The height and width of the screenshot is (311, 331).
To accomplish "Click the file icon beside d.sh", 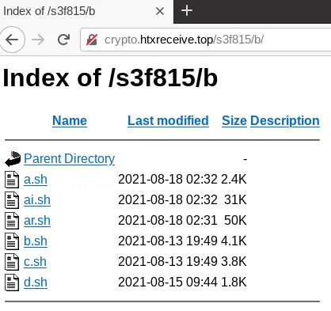I will (12, 283).
